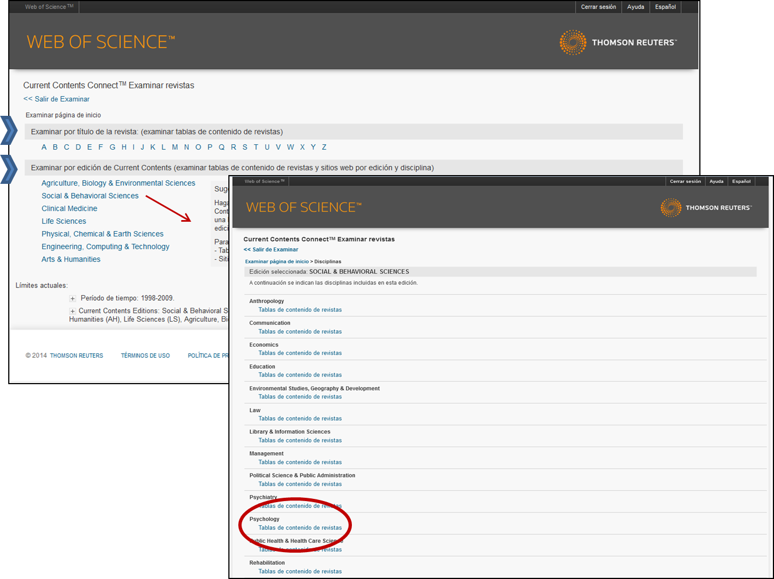
Task: Open Environmental Studies Tablas de contenido link
Action: (300, 397)
